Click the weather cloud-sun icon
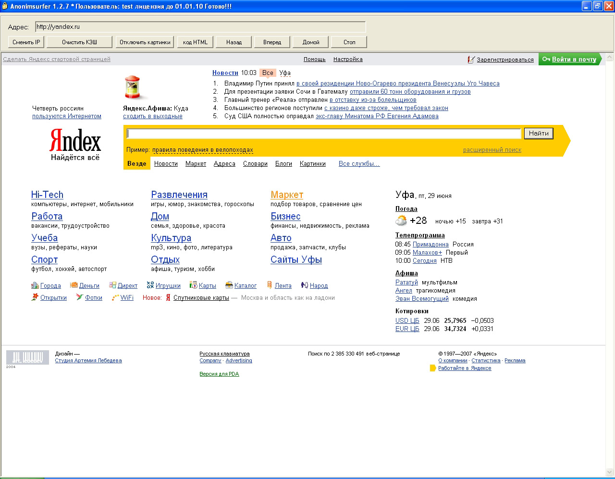615x479 pixels. click(401, 221)
